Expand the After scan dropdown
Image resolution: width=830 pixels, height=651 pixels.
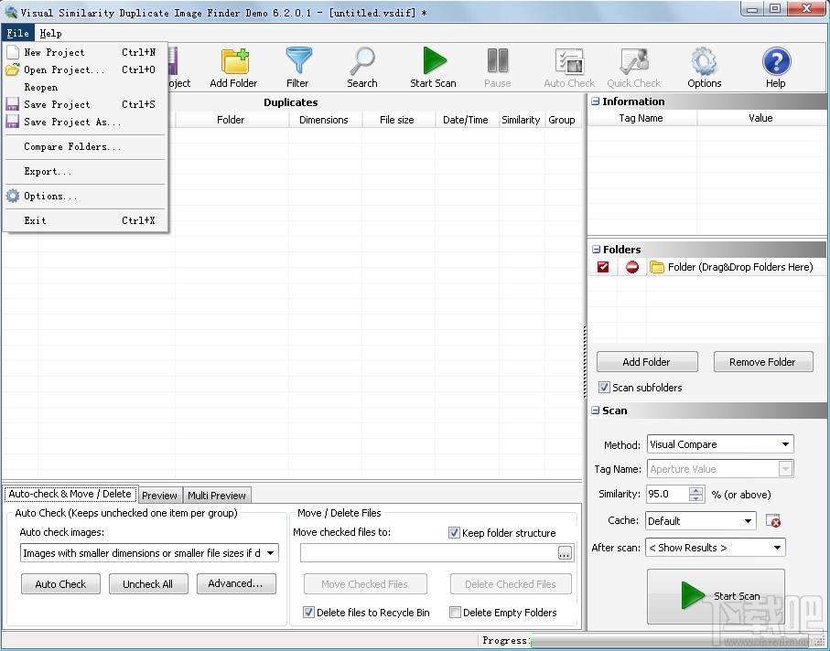[x=779, y=547]
